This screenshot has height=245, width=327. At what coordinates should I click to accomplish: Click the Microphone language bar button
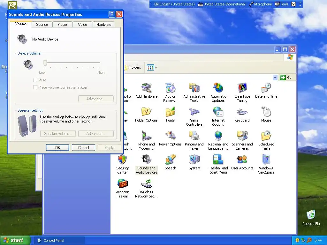pyautogui.click(x=261, y=4)
